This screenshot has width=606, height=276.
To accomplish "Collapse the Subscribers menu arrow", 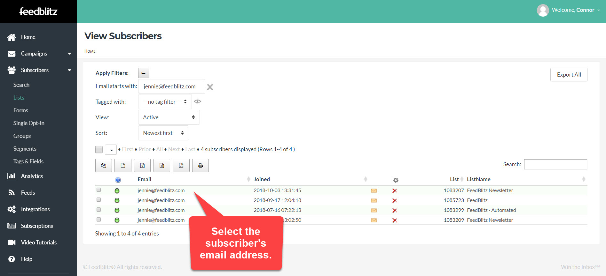I will click(69, 70).
